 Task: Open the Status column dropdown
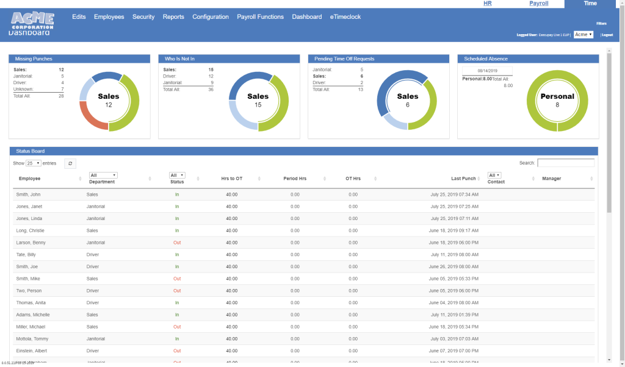pyautogui.click(x=178, y=174)
